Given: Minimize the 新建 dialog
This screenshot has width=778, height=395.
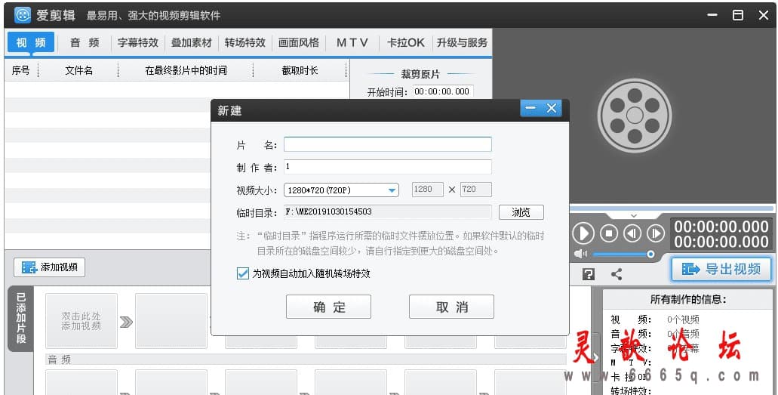Looking at the screenshot, I should [530, 108].
